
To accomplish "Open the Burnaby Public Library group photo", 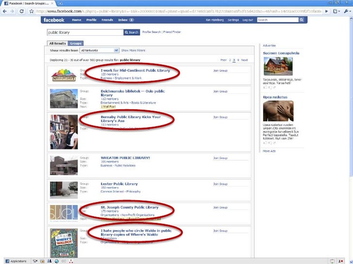I will point(64,132).
